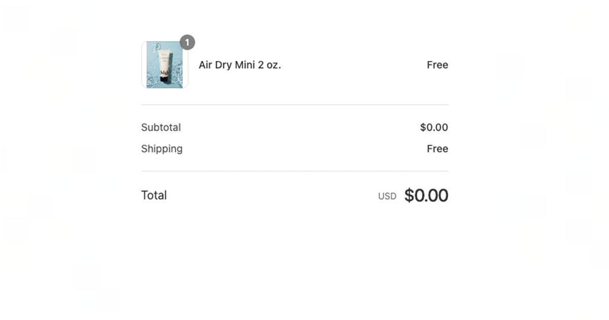Click the Air Dry Mini product thumbnail

click(x=164, y=65)
